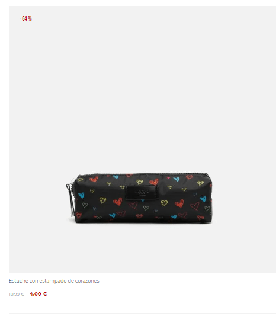Click the crossed-out 10,99 € original price
Viewport: 279px width, 314px height.
17,294
